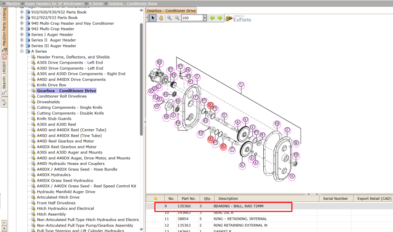Activate the pan hand tool
Viewport: 393px width, 232px height.
pyautogui.click(x=160, y=18)
